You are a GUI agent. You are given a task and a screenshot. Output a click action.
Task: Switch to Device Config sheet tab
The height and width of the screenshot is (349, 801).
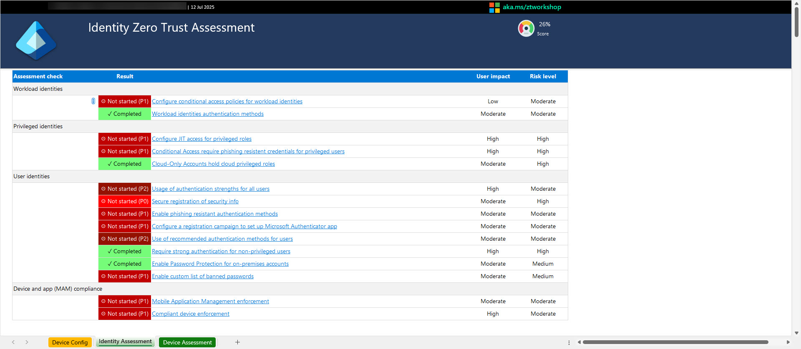[x=70, y=342]
